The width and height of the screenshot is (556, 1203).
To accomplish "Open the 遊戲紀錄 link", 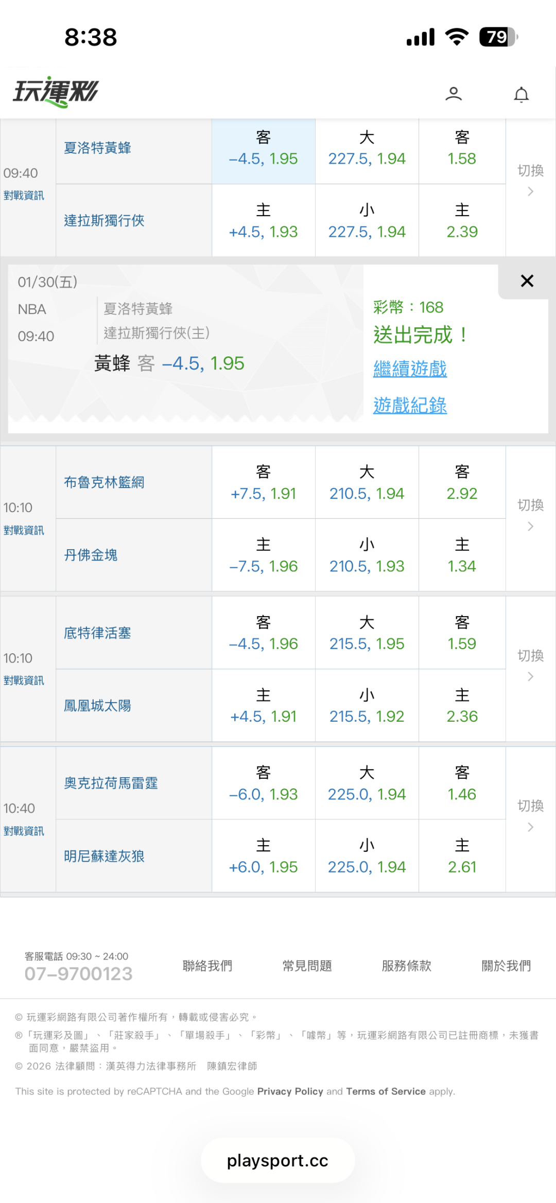I will [x=410, y=405].
